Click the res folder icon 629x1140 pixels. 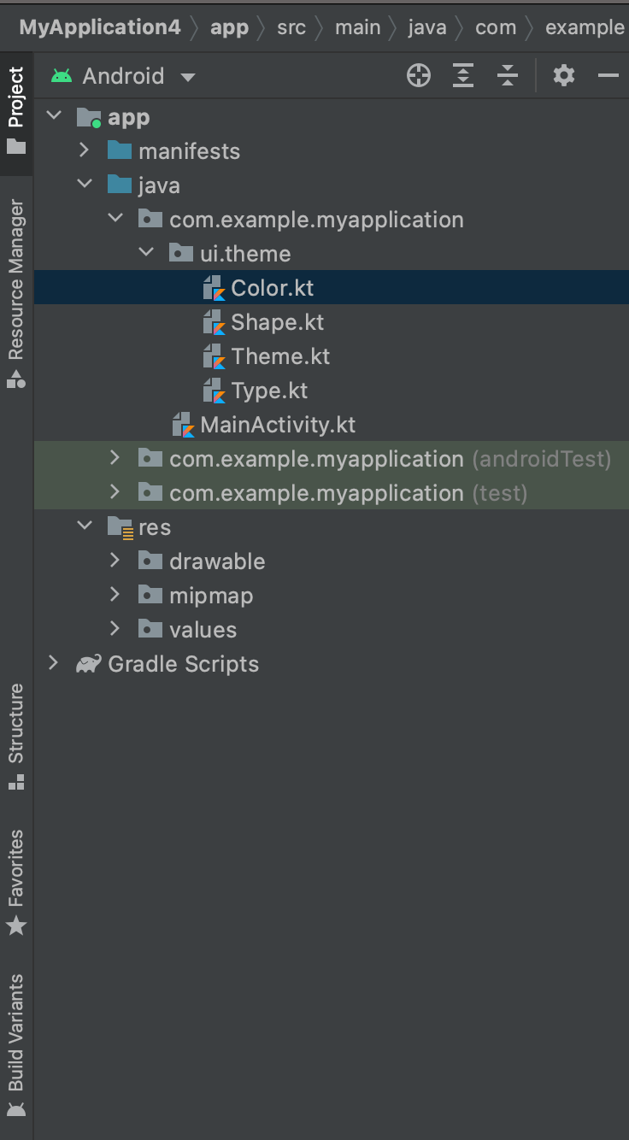[120, 528]
